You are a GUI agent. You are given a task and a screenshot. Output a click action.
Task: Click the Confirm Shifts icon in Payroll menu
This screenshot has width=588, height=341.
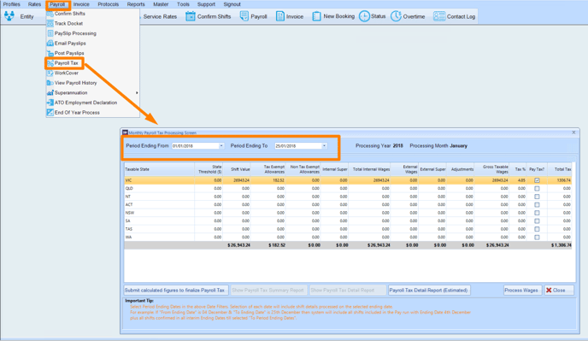[50, 14]
